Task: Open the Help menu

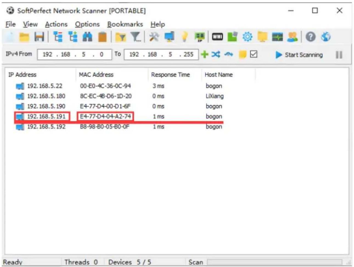Action: 158,24
